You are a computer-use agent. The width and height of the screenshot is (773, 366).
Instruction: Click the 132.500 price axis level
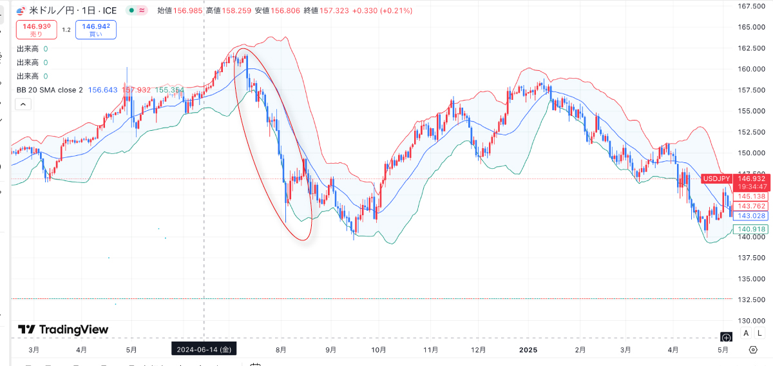(751, 300)
